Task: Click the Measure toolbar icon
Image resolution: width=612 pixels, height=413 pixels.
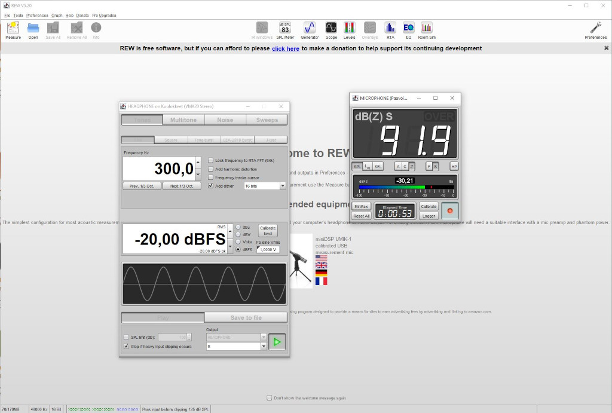Action: tap(13, 30)
